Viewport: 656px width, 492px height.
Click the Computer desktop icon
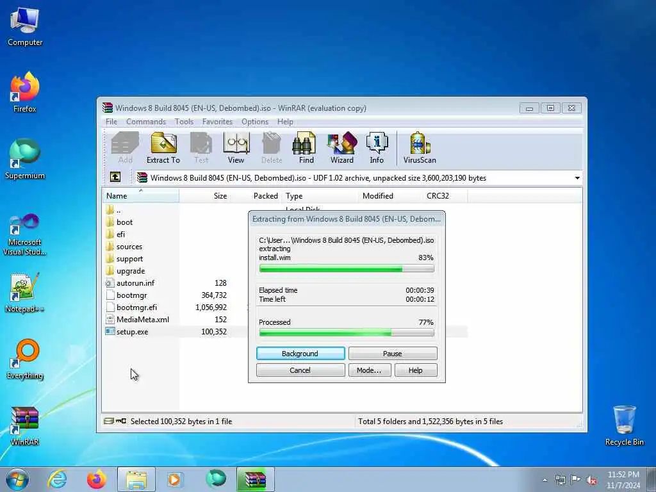[25, 26]
